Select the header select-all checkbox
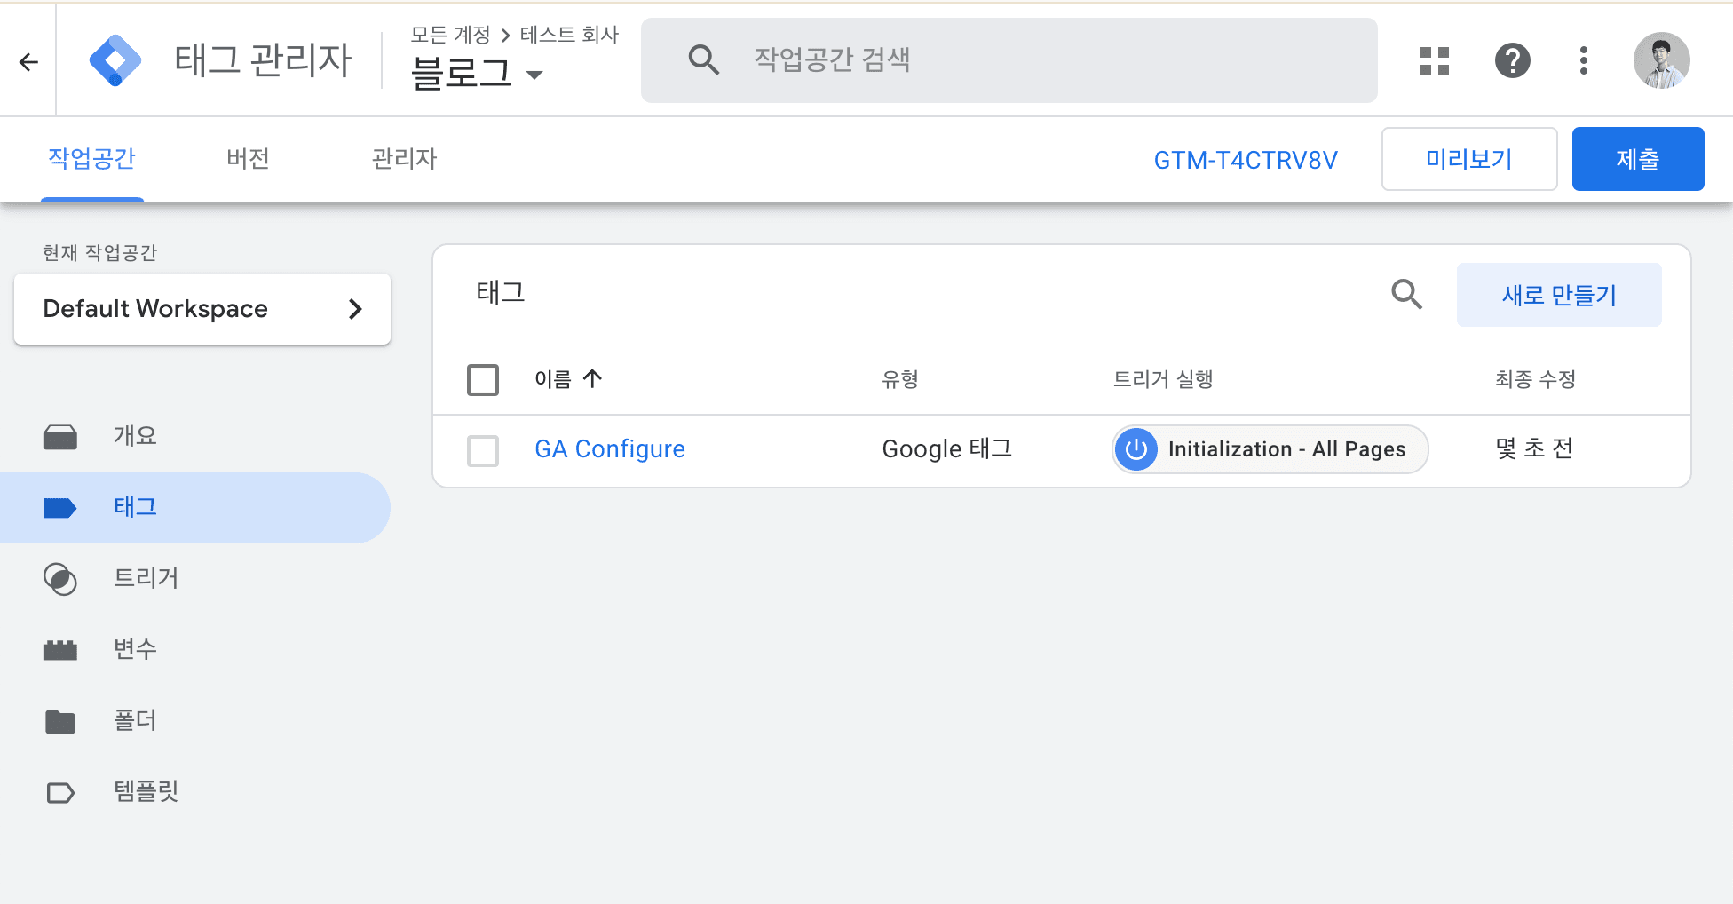This screenshot has width=1733, height=904. point(482,379)
